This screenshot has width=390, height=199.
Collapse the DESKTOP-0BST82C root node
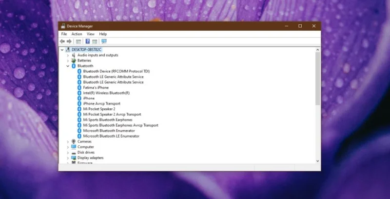pos(62,50)
